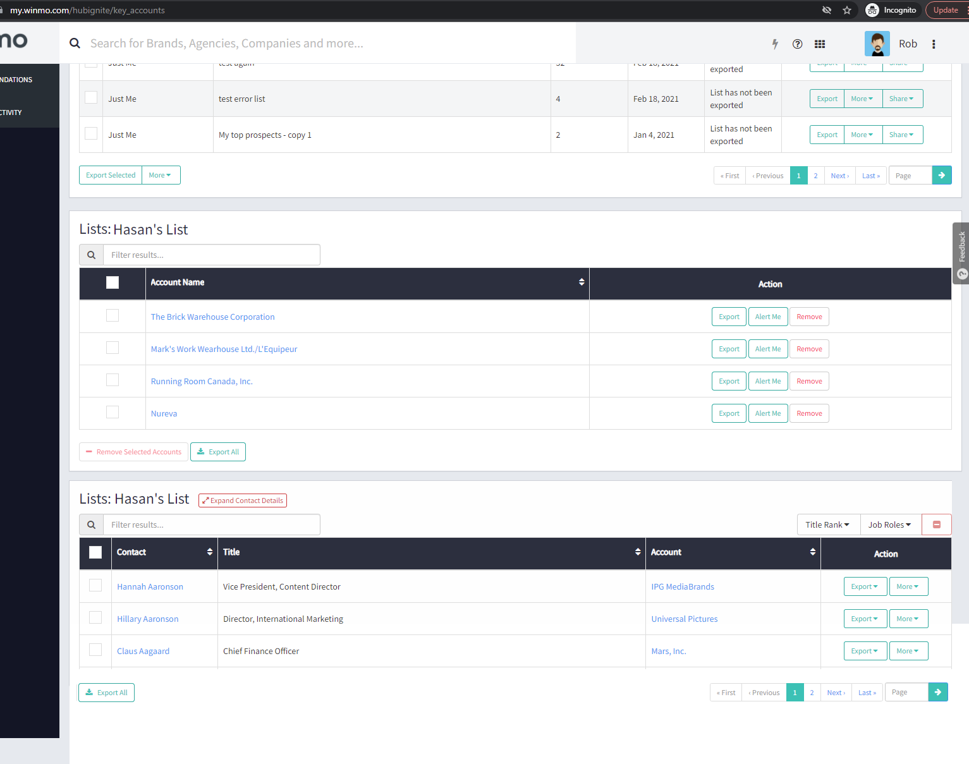969x764 pixels.
Task: Sort accounts by Account Name column
Action: 582,282
